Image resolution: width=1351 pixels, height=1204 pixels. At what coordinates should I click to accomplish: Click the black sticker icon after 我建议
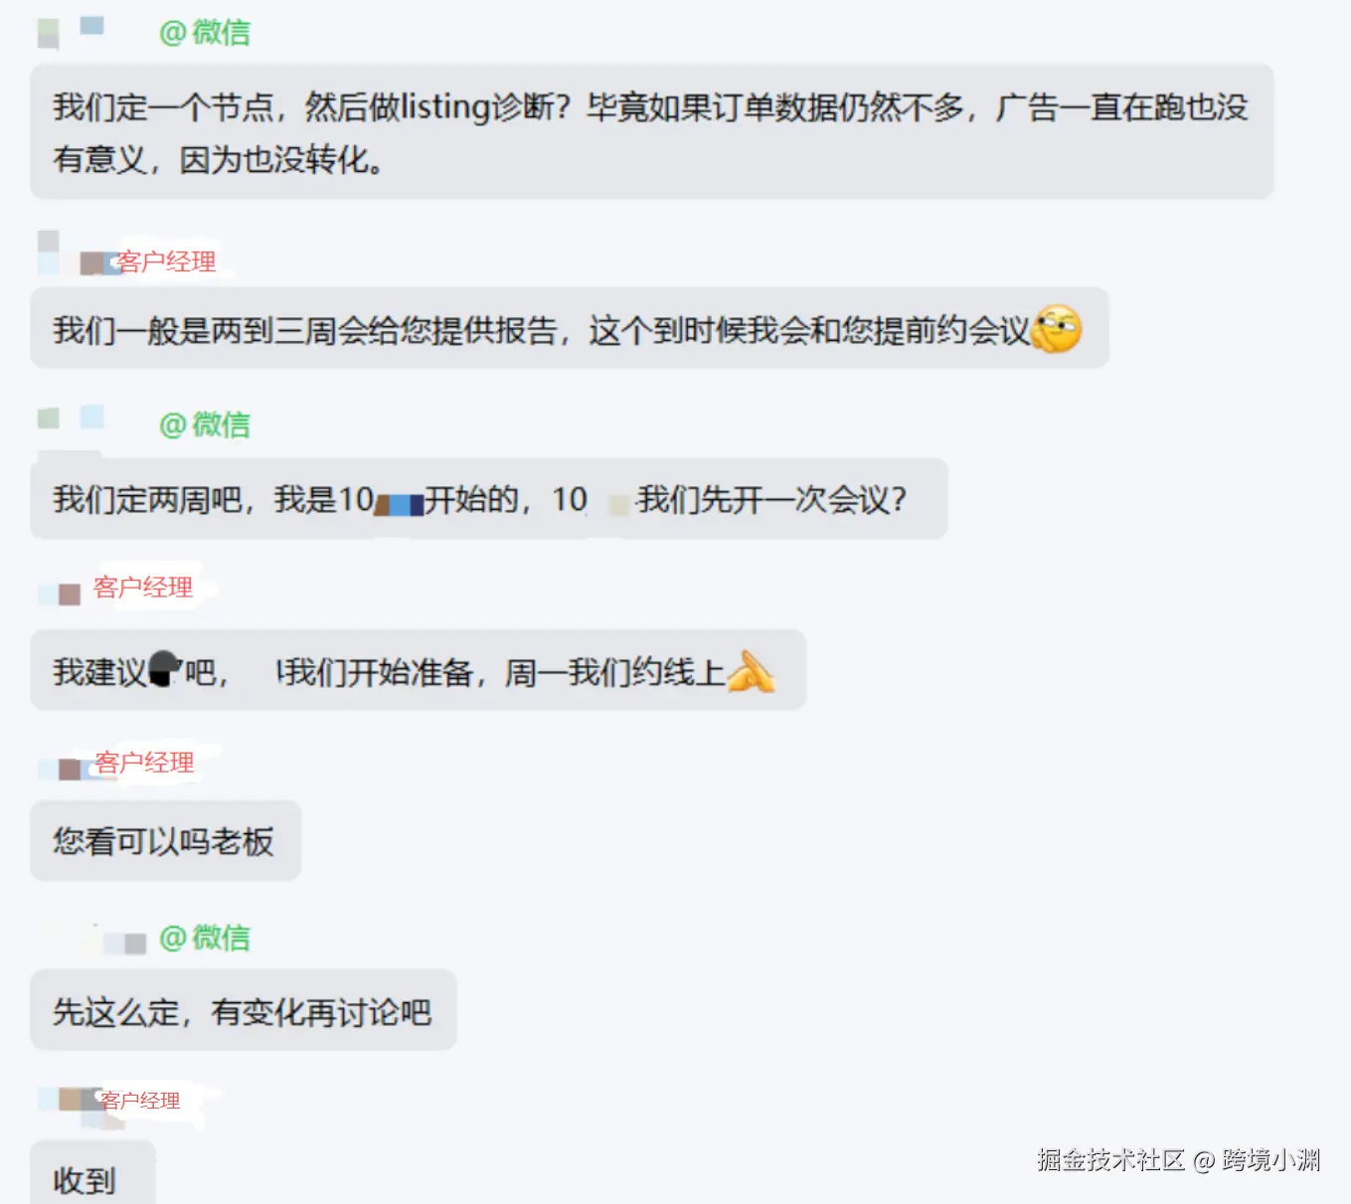tap(165, 669)
